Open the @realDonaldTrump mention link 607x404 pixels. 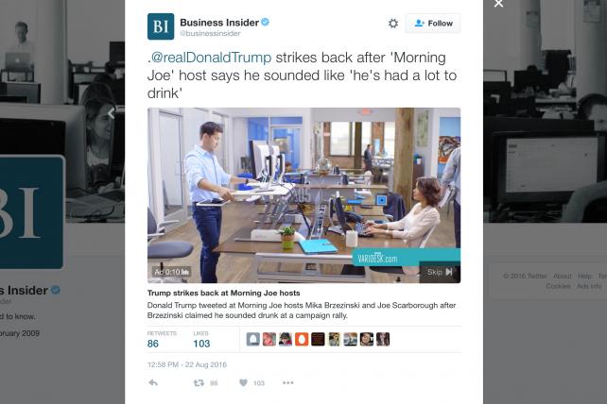pyautogui.click(x=210, y=58)
